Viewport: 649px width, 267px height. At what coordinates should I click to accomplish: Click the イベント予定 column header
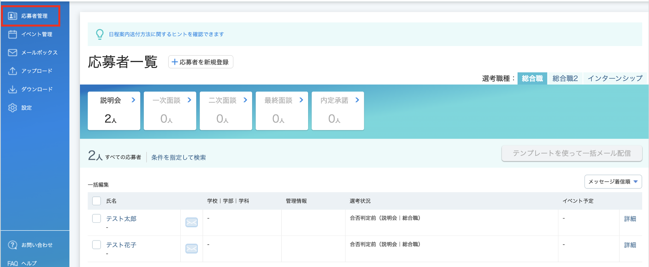tap(578, 201)
